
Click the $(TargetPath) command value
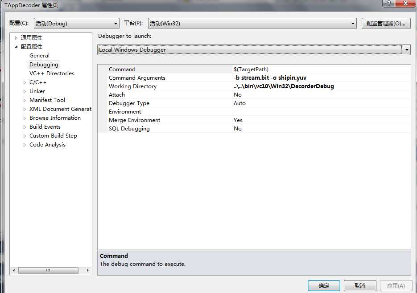251,69
